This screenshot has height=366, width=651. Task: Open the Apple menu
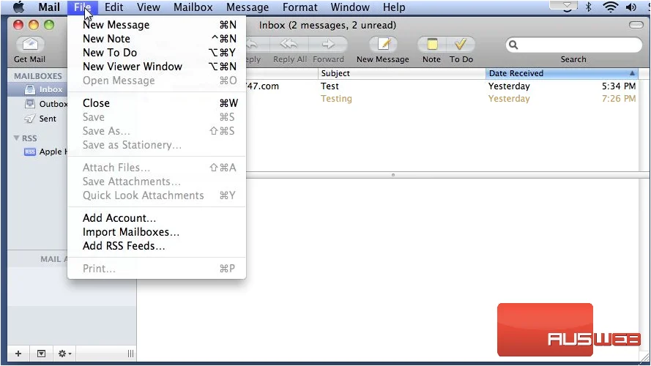(18, 7)
